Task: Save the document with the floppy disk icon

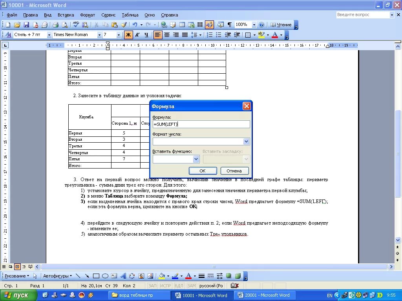Action: pyautogui.click(x=26, y=25)
